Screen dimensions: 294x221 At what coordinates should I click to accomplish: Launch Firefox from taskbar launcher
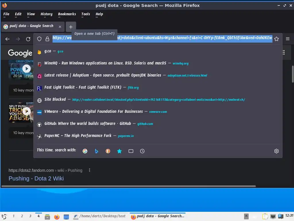click(57, 217)
